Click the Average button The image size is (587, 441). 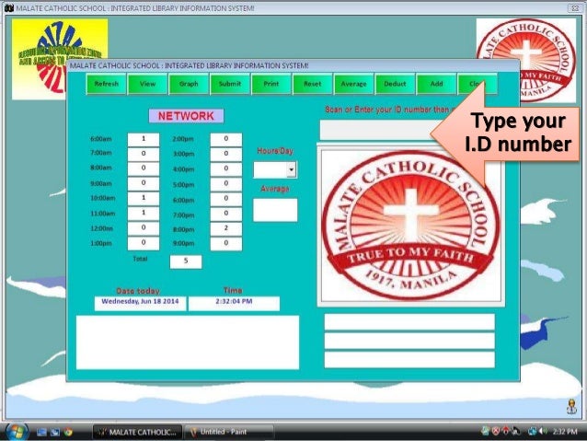(x=354, y=84)
